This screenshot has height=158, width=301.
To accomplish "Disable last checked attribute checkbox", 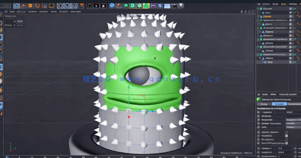I will (286, 143).
